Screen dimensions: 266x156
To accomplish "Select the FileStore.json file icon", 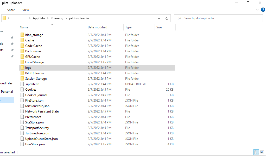I will [22, 100].
